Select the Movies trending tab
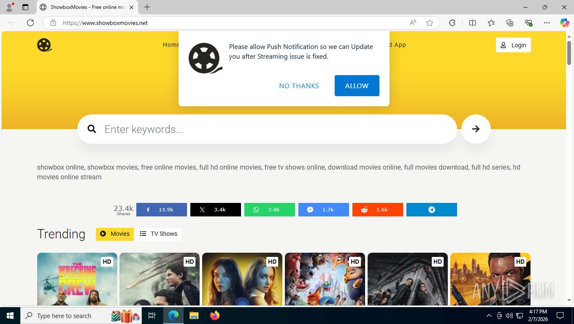Viewport: 574px width, 324px height. pos(115,234)
